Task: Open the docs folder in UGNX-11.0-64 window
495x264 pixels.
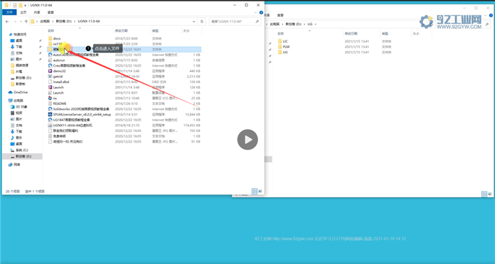Action: tap(57, 38)
